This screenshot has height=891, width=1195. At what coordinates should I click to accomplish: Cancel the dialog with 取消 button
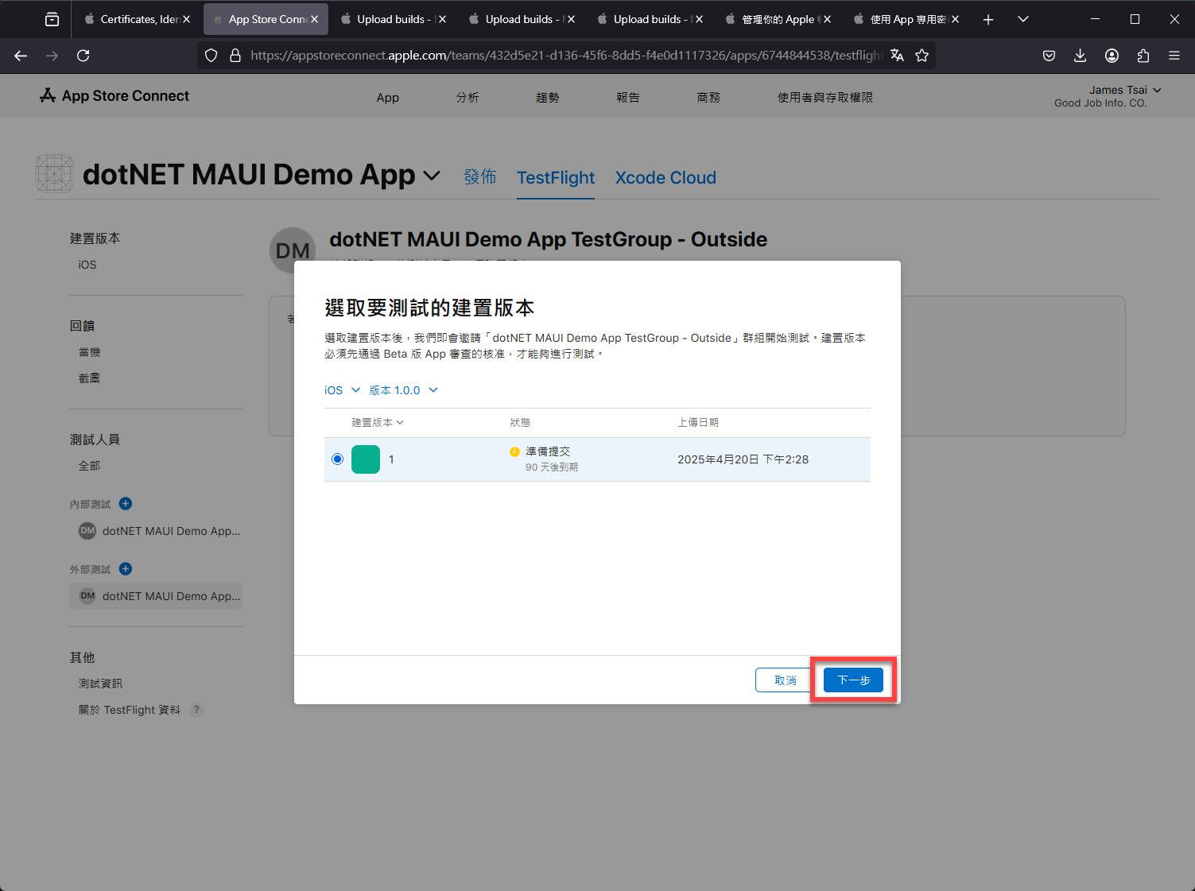click(x=785, y=680)
